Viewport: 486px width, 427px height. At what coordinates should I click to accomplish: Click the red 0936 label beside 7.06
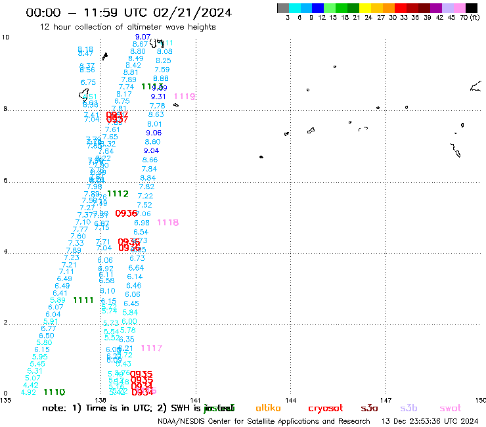(x=126, y=213)
